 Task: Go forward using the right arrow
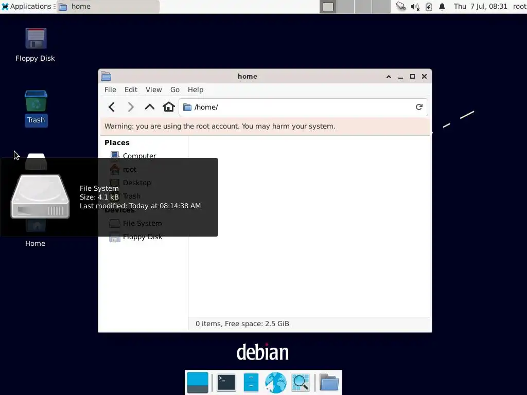point(131,107)
